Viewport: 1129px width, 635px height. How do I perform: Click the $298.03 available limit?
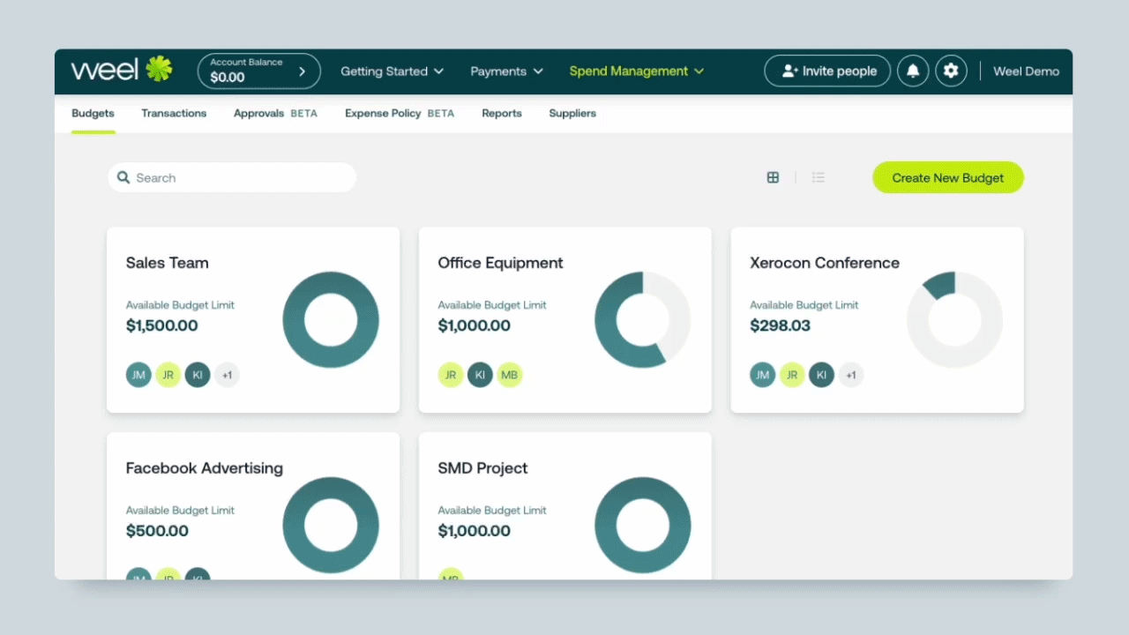click(x=780, y=325)
